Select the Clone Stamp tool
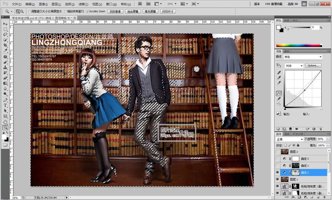332x200 pixels. tap(5, 68)
